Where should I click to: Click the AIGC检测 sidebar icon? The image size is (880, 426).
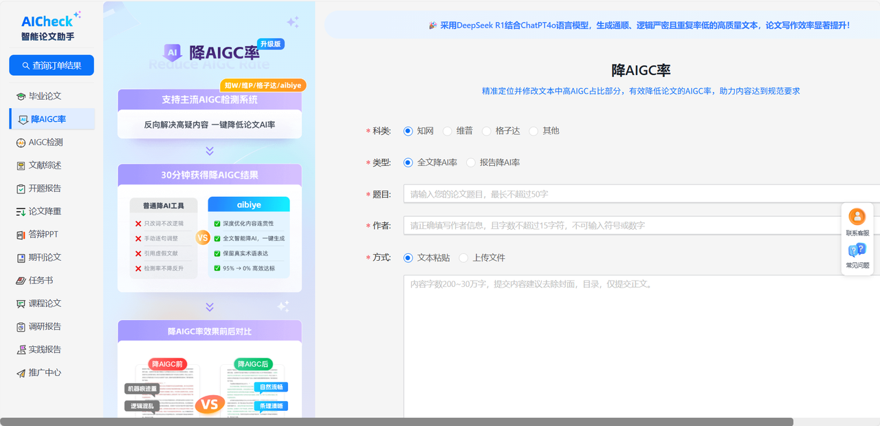coord(21,142)
